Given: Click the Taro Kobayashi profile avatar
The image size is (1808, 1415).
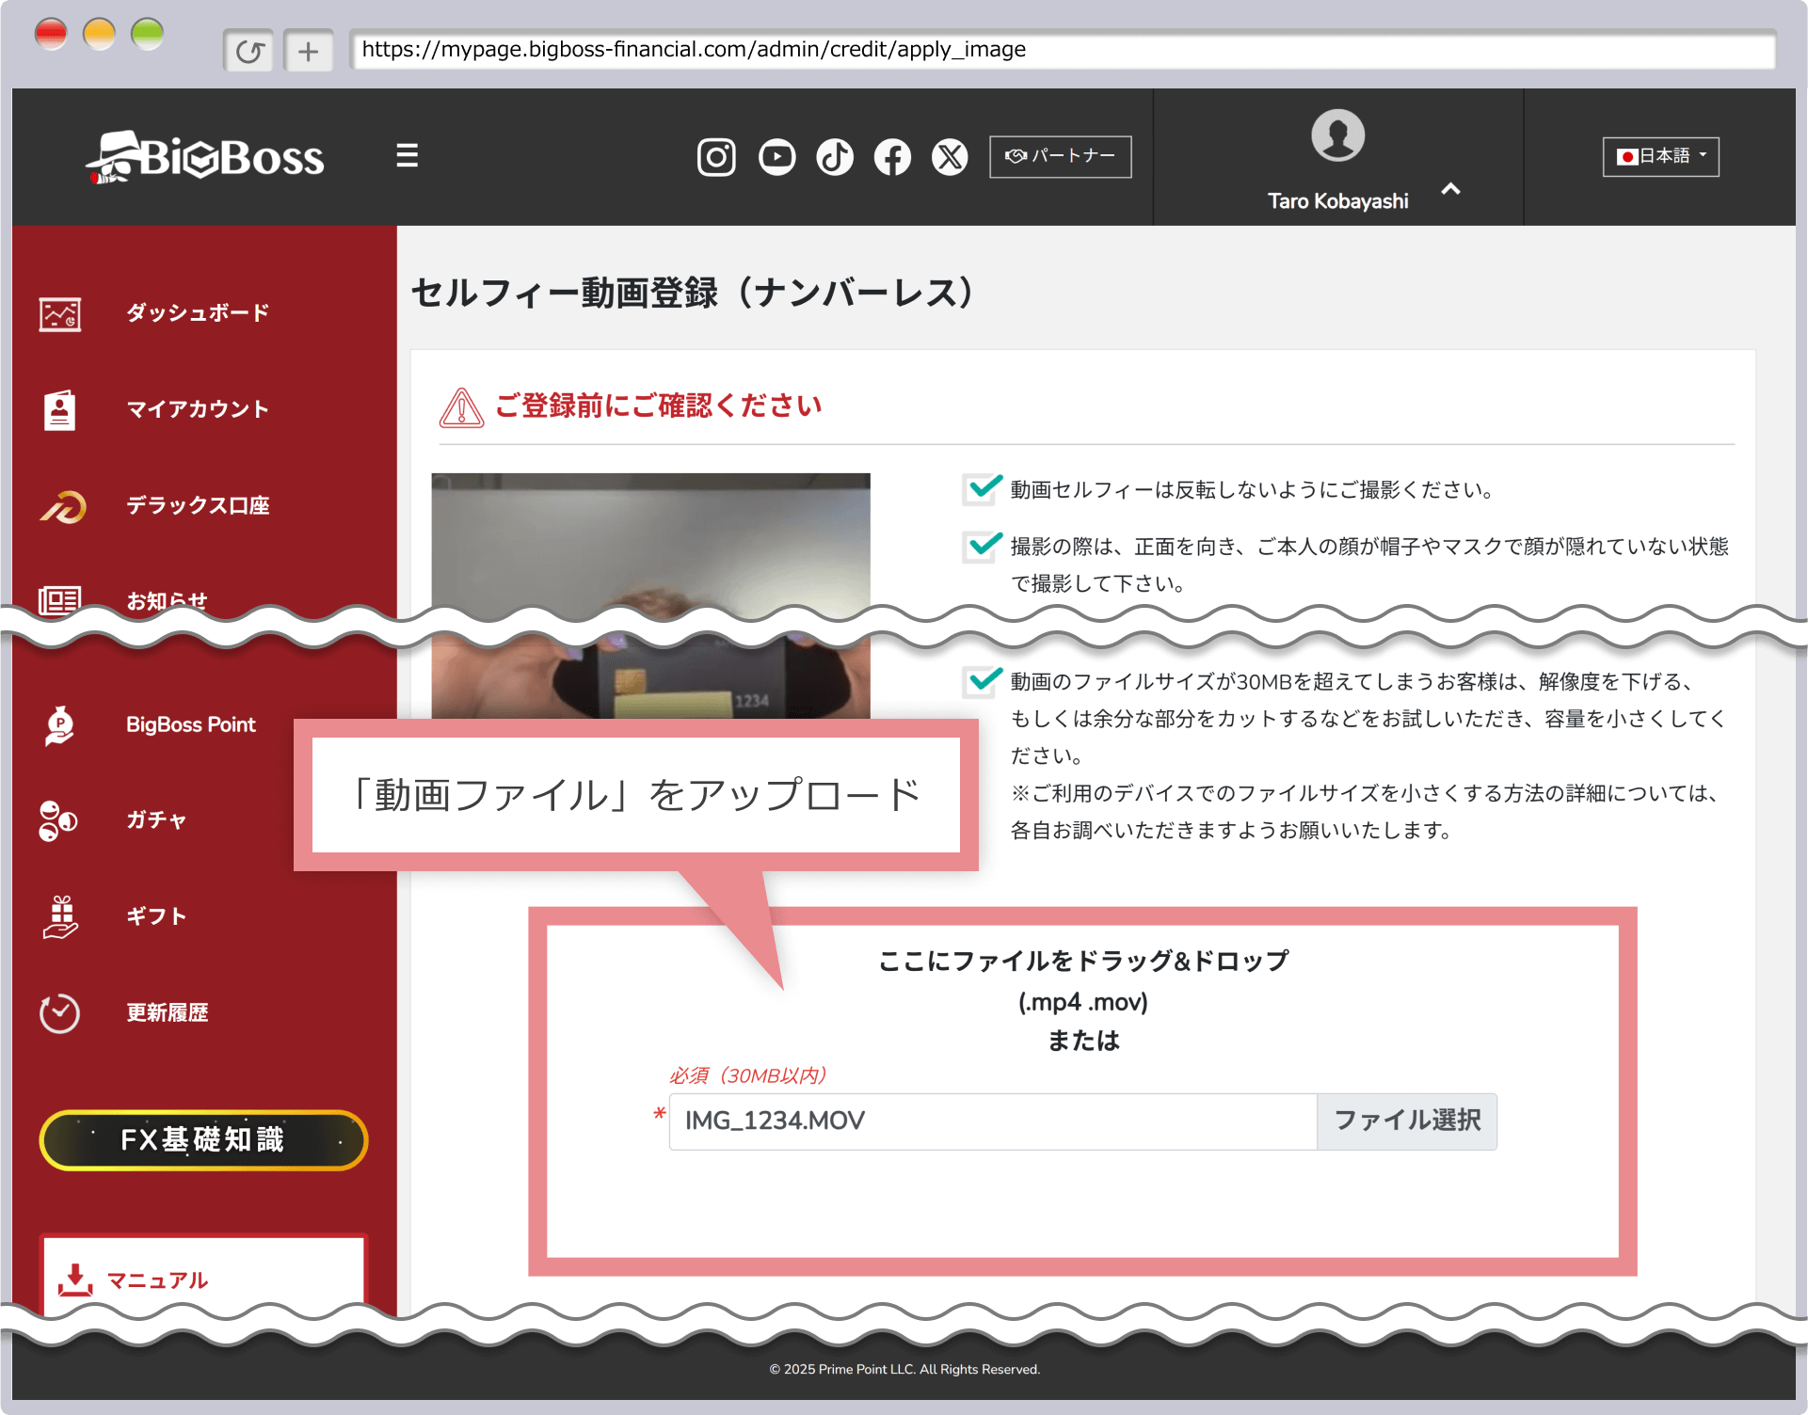Looking at the screenshot, I should (x=1337, y=135).
